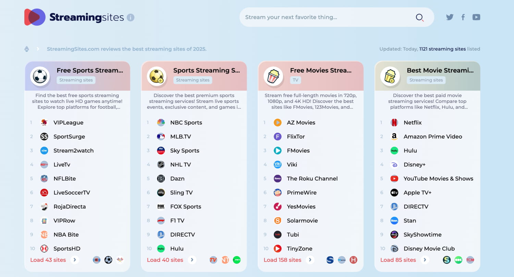Open the Sports Streaming Sites category header
This screenshot has width=514, height=277.
[x=206, y=70]
